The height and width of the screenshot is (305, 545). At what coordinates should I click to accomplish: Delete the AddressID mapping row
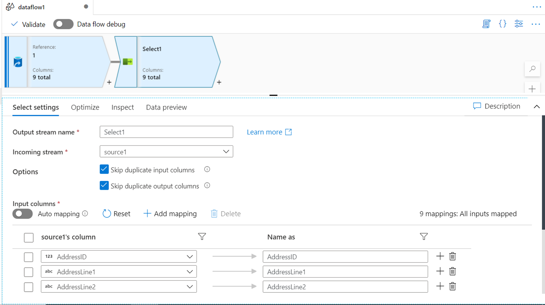(453, 256)
